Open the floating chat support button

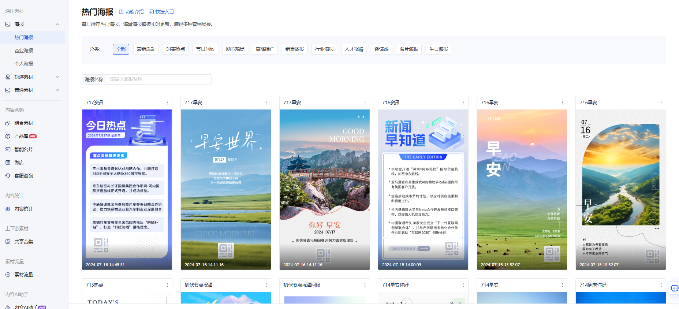point(674,288)
